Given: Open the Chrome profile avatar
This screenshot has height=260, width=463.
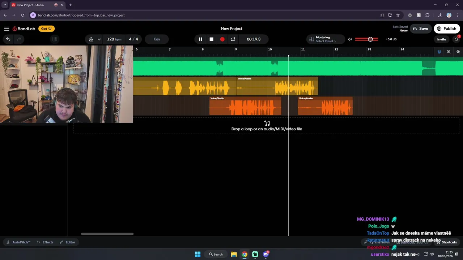Looking at the screenshot, I should click(449, 15).
